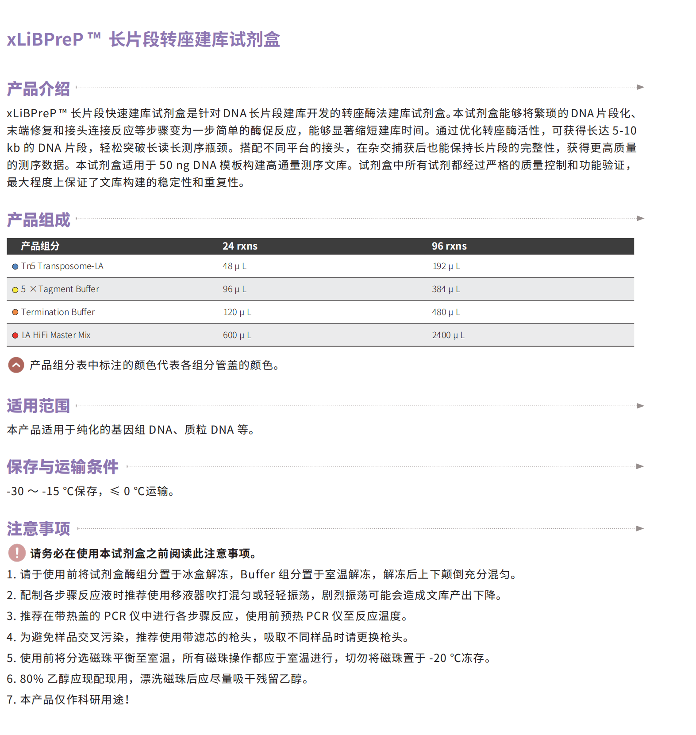Click the 24 rxns column header
This screenshot has width=696, height=735.
click(240, 246)
